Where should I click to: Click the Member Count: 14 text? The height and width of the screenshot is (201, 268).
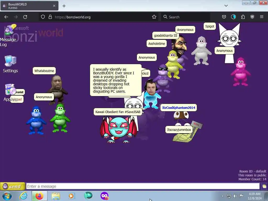click(x=252, y=179)
